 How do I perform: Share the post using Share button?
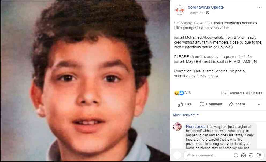click(x=237, y=104)
